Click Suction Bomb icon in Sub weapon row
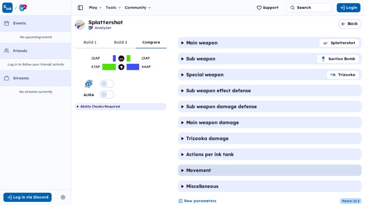Viewport: 365px width, 205px height. [323, 59]
